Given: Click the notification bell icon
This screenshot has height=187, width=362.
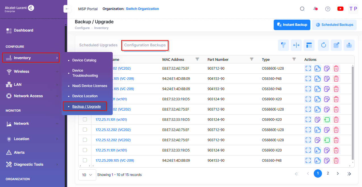Looking at the screenshot, I should (315, 9).
